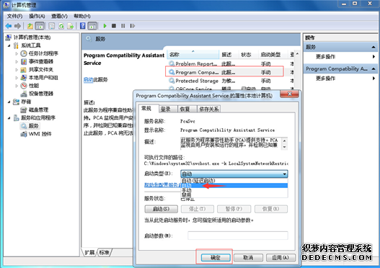Screen dimensions: 380x268
Task: Click the Pause service toolbar icon
Action: point(123,26)
